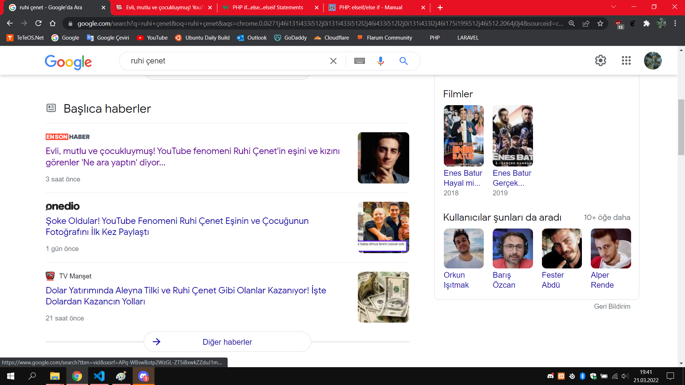Open the dollar bills article thumbnail
Image resolution: width=685 pixels, height=385 pixels.
pyautogui.click(x=384, y=297)
